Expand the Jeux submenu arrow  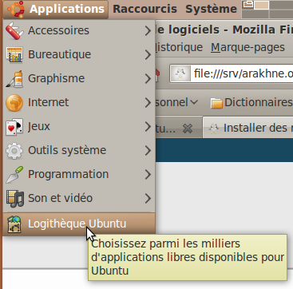point(148,127)
